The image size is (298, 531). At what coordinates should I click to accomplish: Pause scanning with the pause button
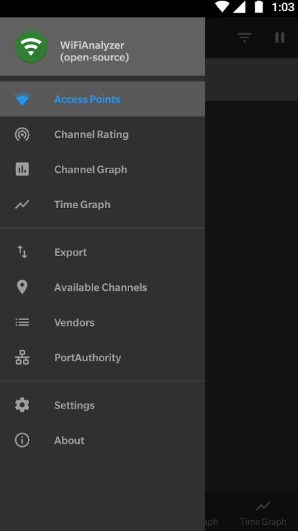[280, 38]
